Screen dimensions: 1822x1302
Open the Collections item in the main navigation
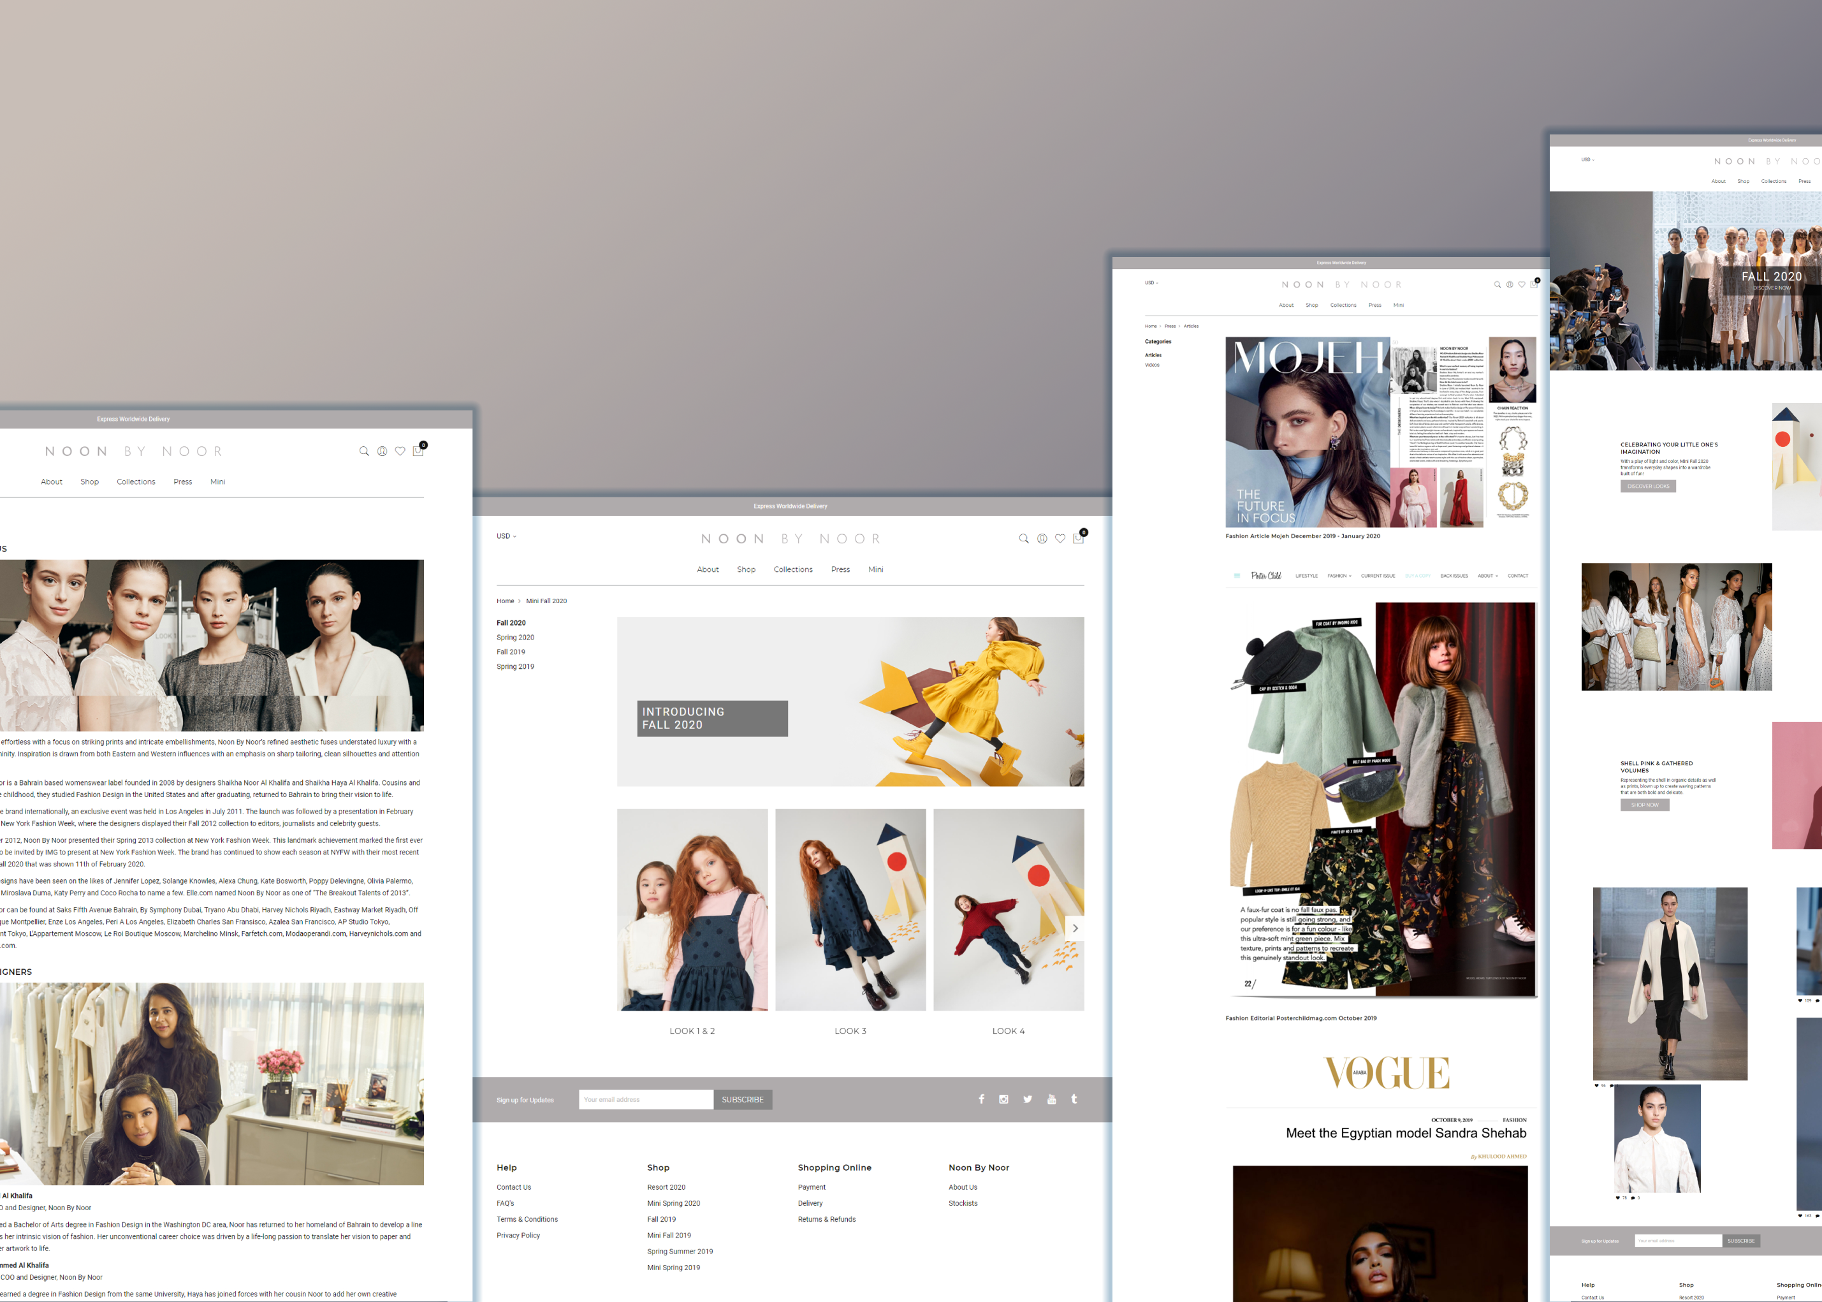click(x=794, y=569)
